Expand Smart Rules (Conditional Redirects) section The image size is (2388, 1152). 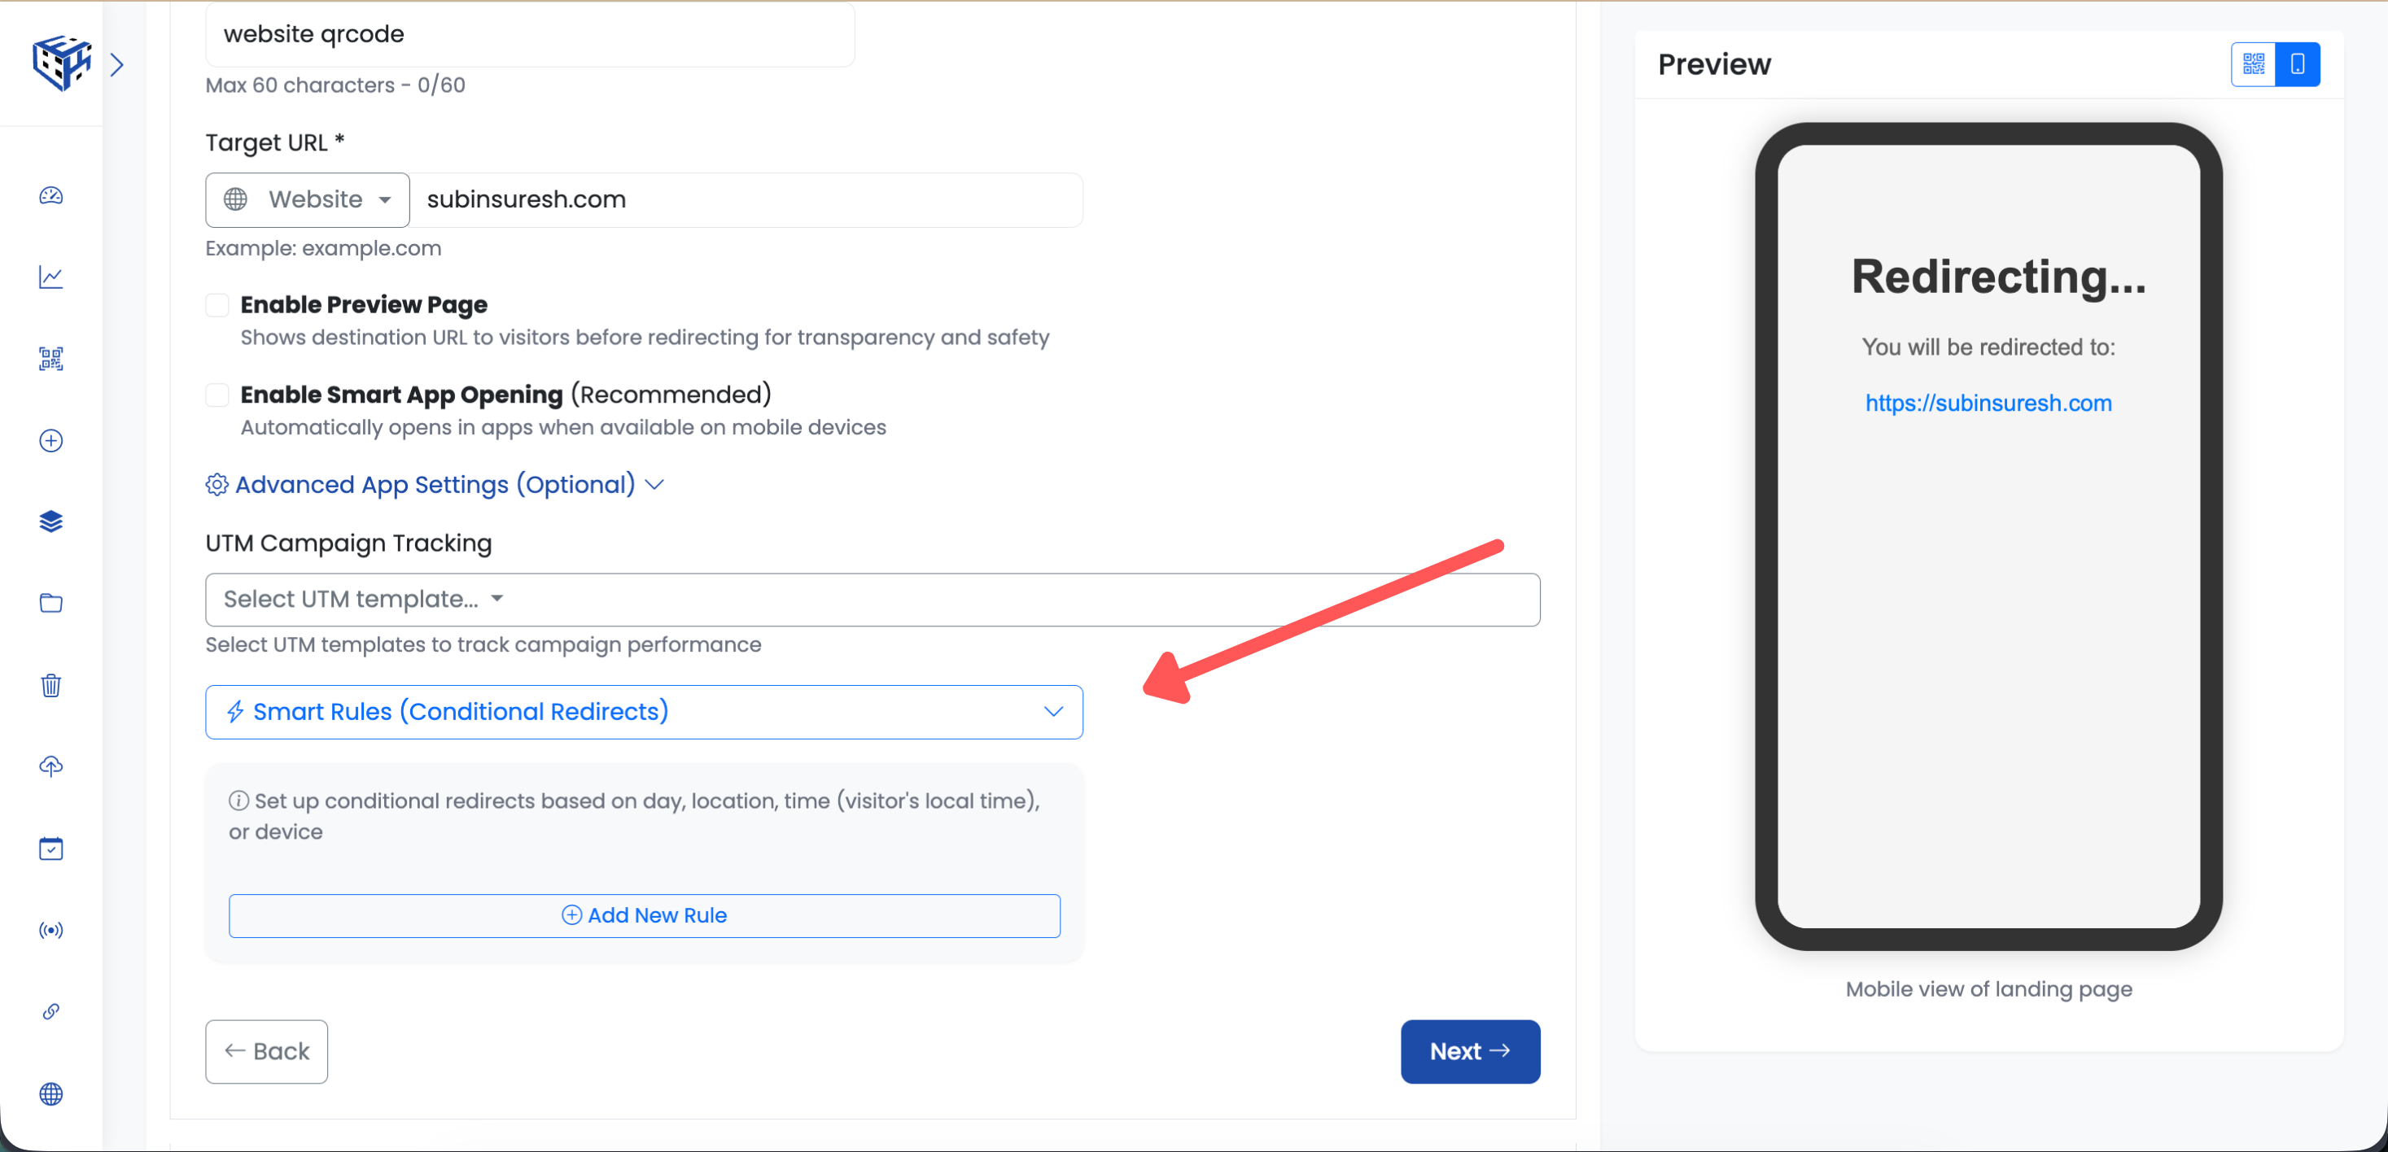(643, 712)
